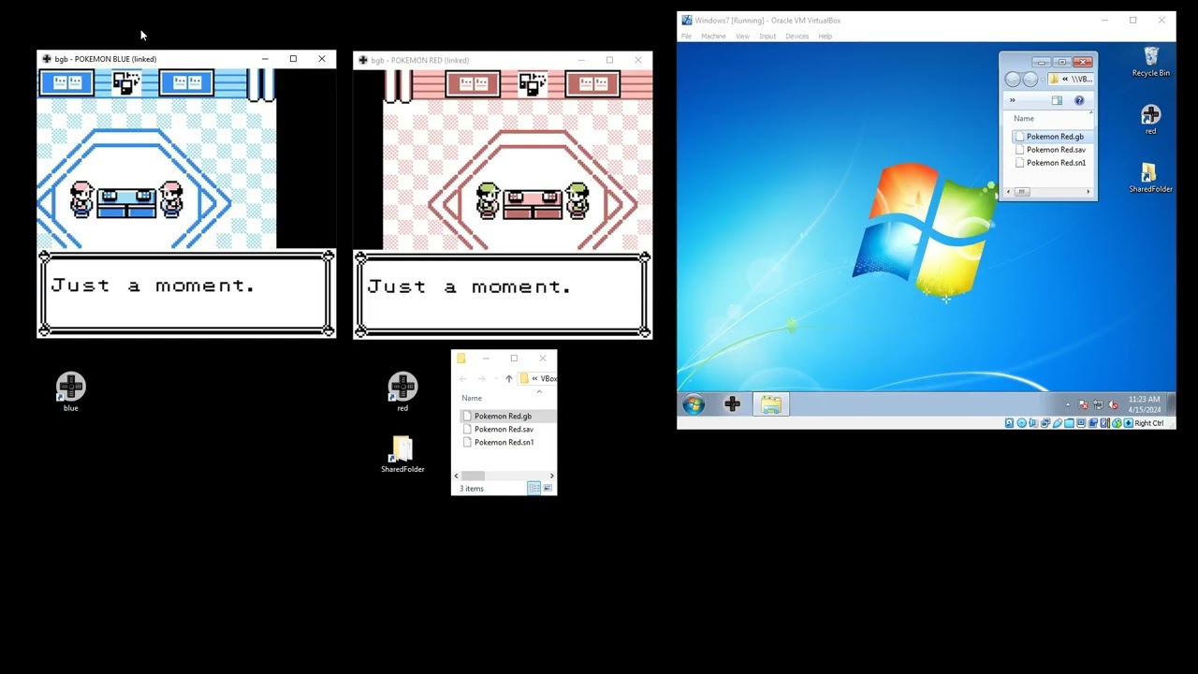
Task: Expand the toolbar overflow chevron in VM Explorer
Action: (x=1012, y=100)
